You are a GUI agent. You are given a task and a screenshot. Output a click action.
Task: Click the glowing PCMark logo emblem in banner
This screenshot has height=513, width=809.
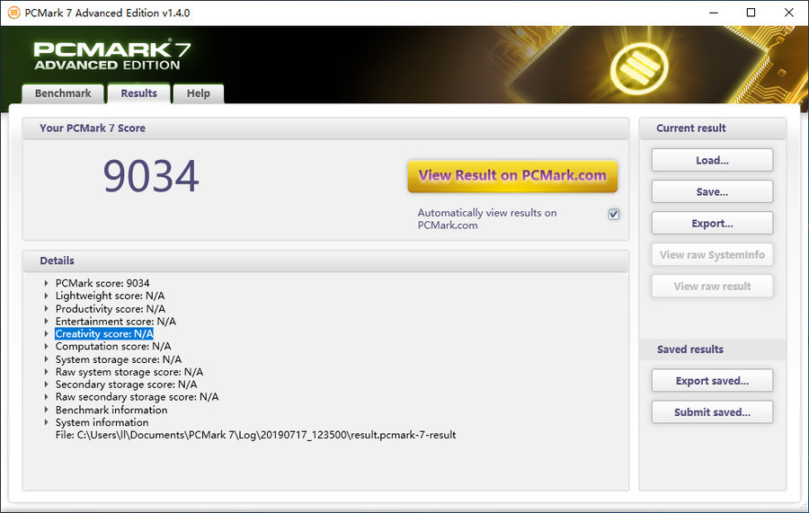click(x=639, y=68)
